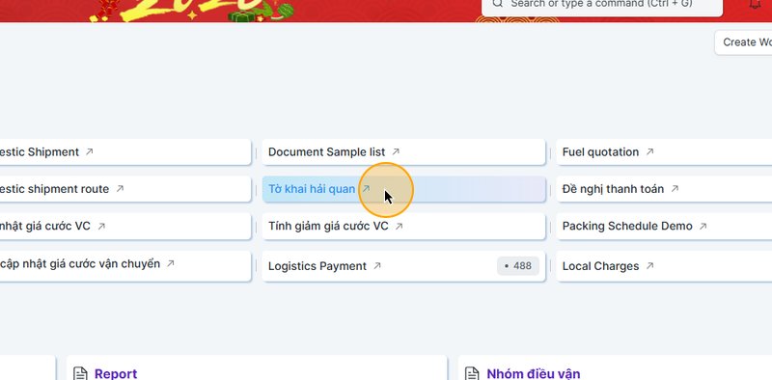
Task: Click the arrow icon beside Tính giảm giá cước VC
Action: click(399, 226)
